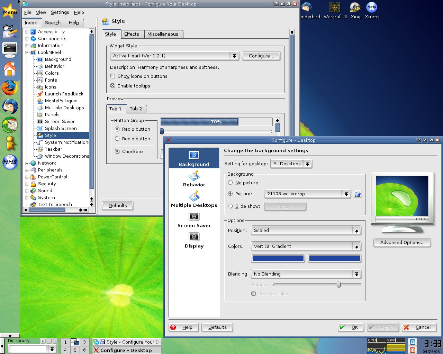Select Background icon in Configure Desktop sidebar
443x354 pixels.
[x=194, y=158]
